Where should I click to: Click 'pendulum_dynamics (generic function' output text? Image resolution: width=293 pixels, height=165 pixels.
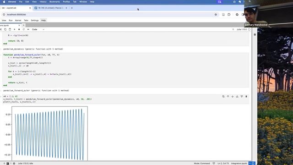[33, 49]
